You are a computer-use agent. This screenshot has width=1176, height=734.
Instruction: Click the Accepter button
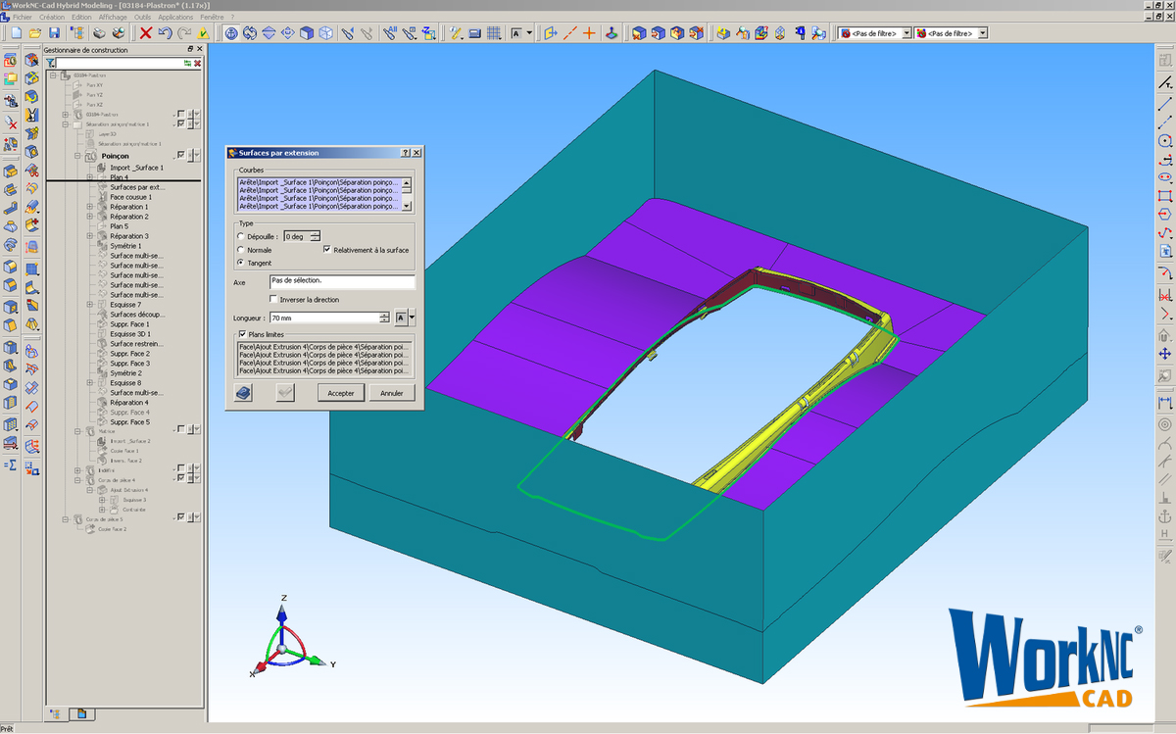tap(340, 393)
